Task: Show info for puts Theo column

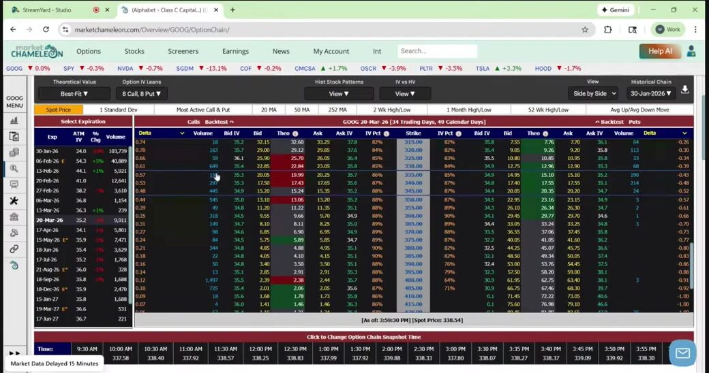Action: pyautogui.click(x=545, y=133)
